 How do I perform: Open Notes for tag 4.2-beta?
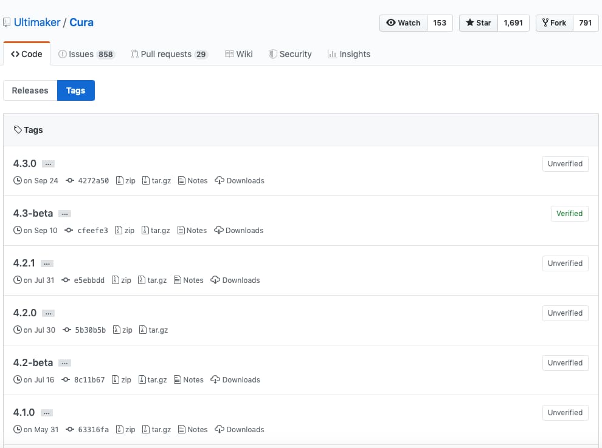pos(189,380)
